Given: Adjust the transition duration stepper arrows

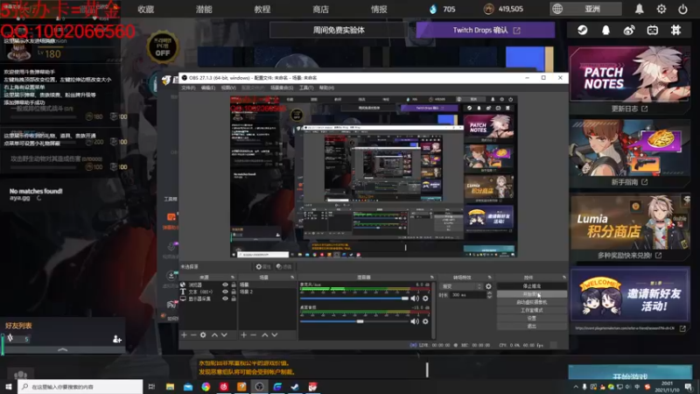Looking at the screenshot, I should 489,295.
